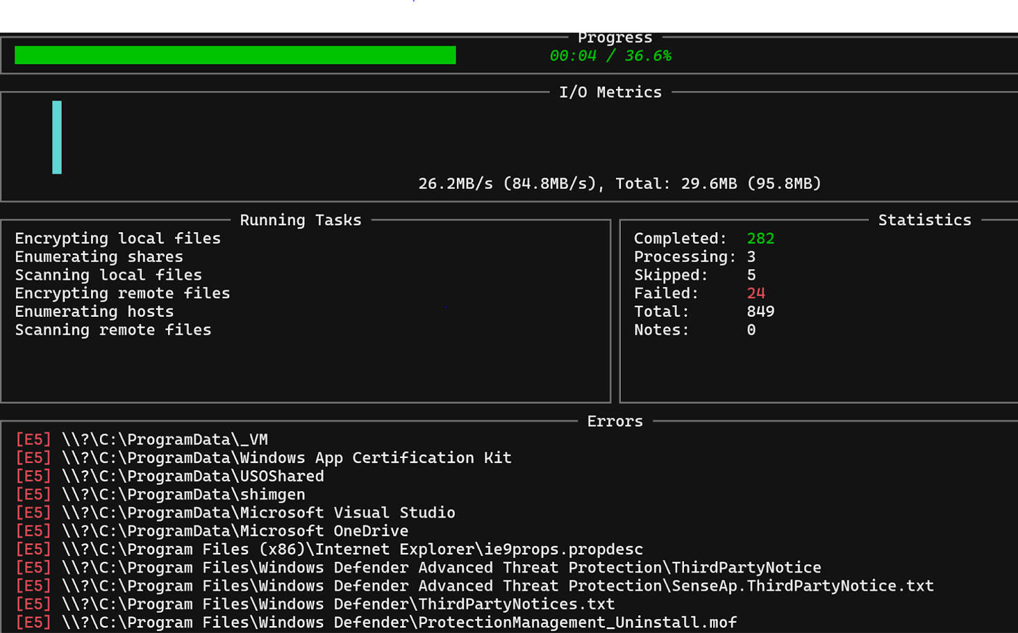
Task: Select the Enumerating shares task
Action: [x=99, y=256]
